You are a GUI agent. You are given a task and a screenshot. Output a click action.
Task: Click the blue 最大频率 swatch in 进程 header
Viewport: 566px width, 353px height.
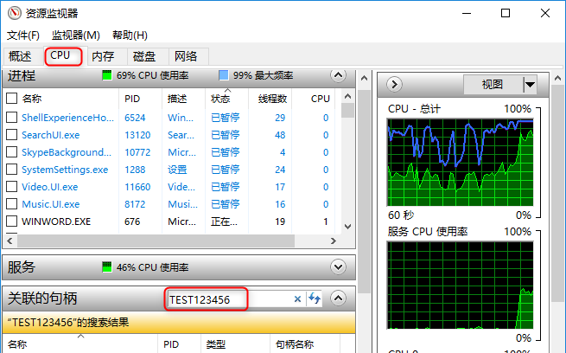click(x=224, y=75)
